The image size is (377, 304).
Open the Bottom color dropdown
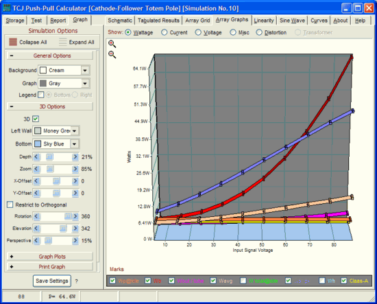(75, 144)
